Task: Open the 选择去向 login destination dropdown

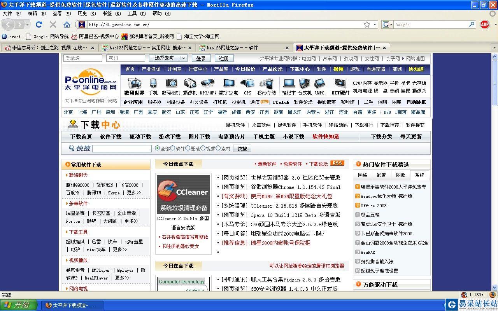Action: click(168, 58)
